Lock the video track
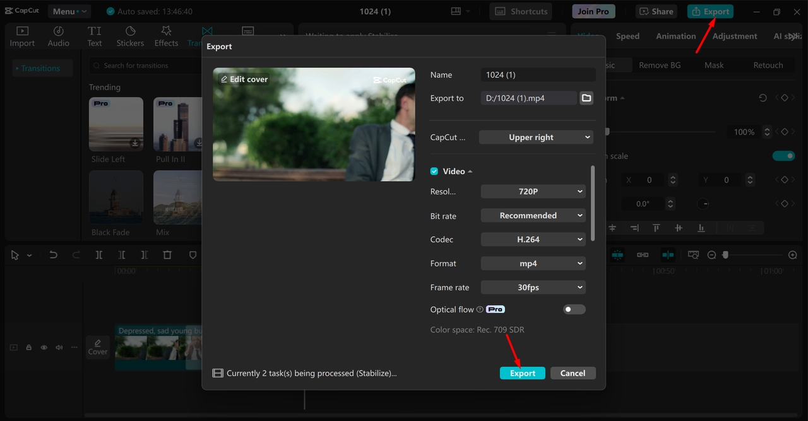Viewport: 808px width, 421px height. coord(29,347)
